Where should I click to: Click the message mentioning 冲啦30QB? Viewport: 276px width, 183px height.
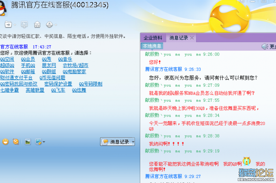[x=204, y=108]
